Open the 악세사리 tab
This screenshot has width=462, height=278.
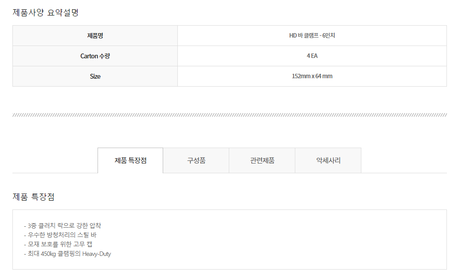pyautogui.click(x=328, y=160)
